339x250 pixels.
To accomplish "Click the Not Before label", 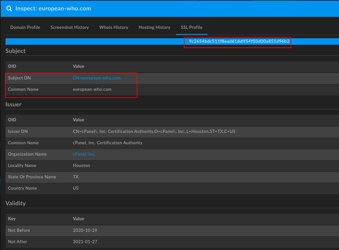I will pyautogui.click(x=19, y=230).
